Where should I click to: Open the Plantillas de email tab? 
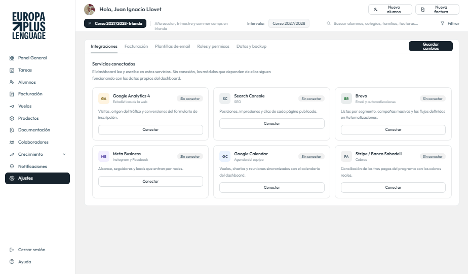pos(173,46)
